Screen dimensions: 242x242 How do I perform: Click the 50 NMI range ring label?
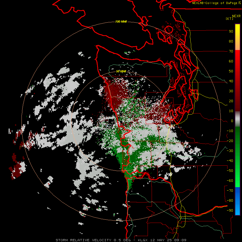[121, 71]
